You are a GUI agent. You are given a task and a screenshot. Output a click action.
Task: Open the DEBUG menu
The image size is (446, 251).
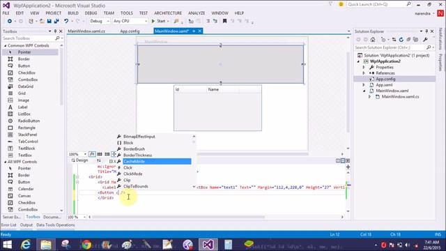pyautogui.click(x=91, y=13)
